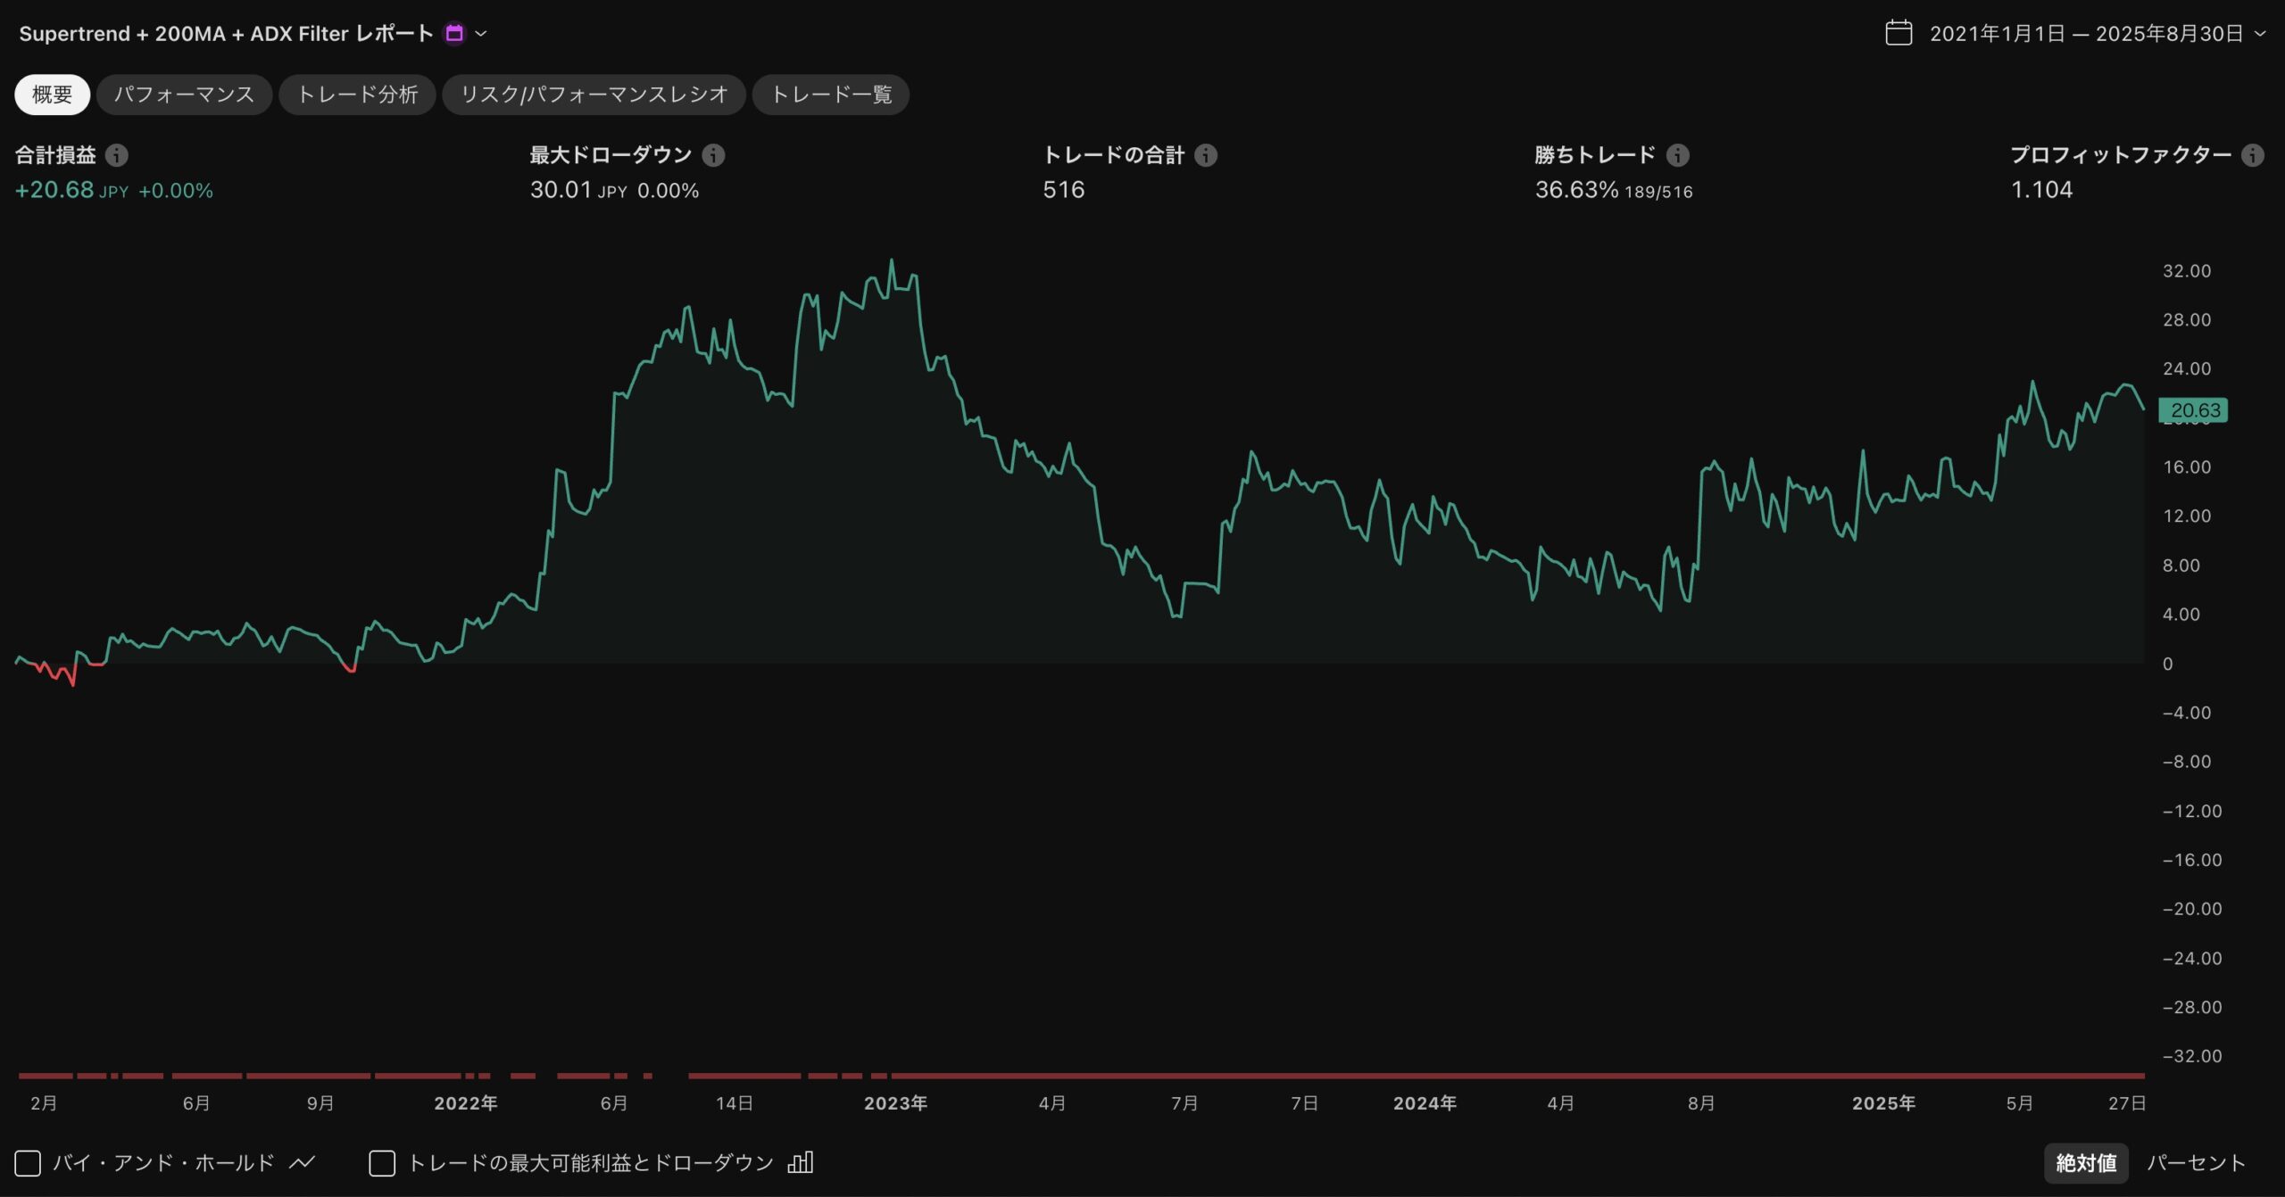Screen dimensions: 2285x1197
Task: Click the 20.63 current value price label
Action: tap(2193, 410)
